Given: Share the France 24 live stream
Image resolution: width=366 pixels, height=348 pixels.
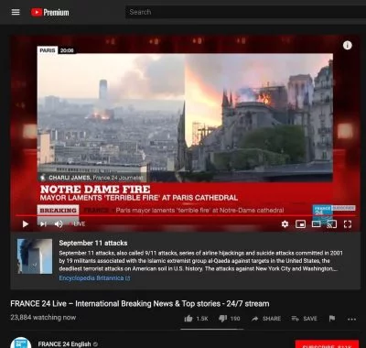Looking at the screenshot, I should click(x=266, y=319).
